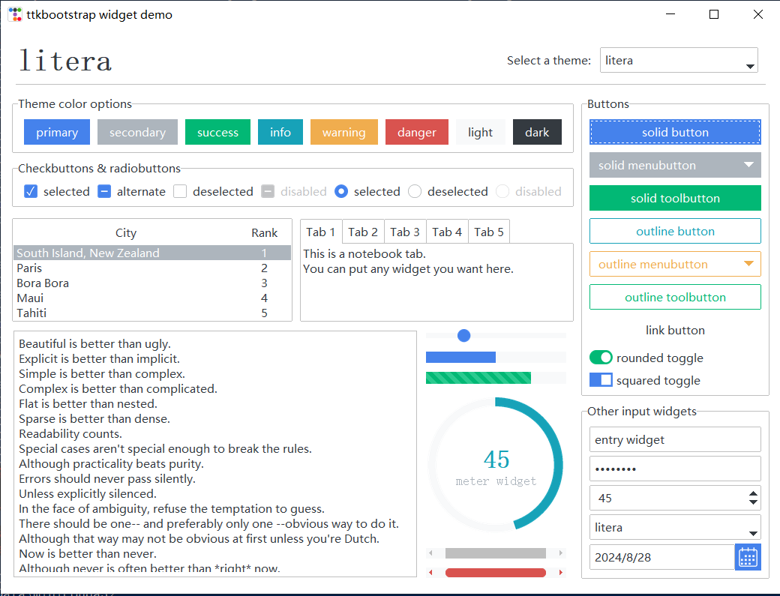Click right arrow of red horizontal scrollbar
This screenshot has height=596, width=780.
point(561,573)
